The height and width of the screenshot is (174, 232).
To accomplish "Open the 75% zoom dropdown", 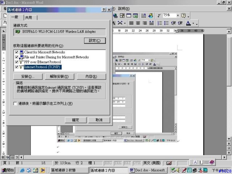I will pos(178,15).
